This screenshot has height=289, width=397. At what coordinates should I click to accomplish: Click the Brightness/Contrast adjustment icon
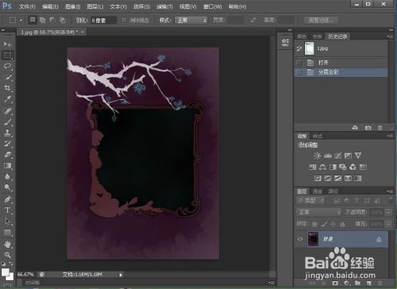[317, 156]
